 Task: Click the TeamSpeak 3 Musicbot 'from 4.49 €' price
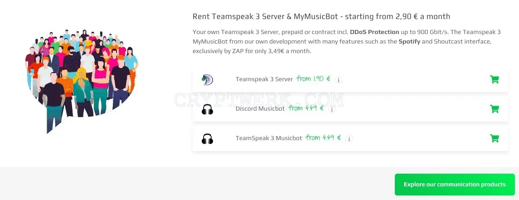[x=323, y=138]
